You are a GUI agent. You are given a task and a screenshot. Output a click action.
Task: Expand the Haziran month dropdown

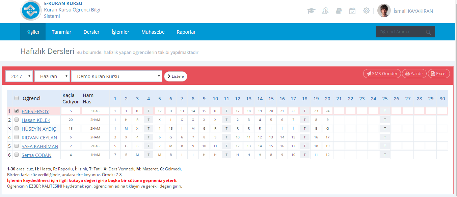52,76
